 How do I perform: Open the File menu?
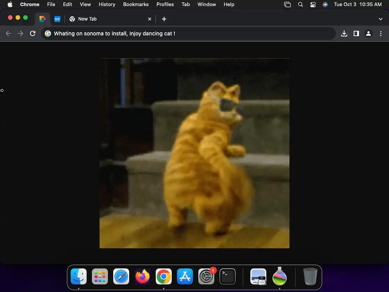(x=51, y=4)
